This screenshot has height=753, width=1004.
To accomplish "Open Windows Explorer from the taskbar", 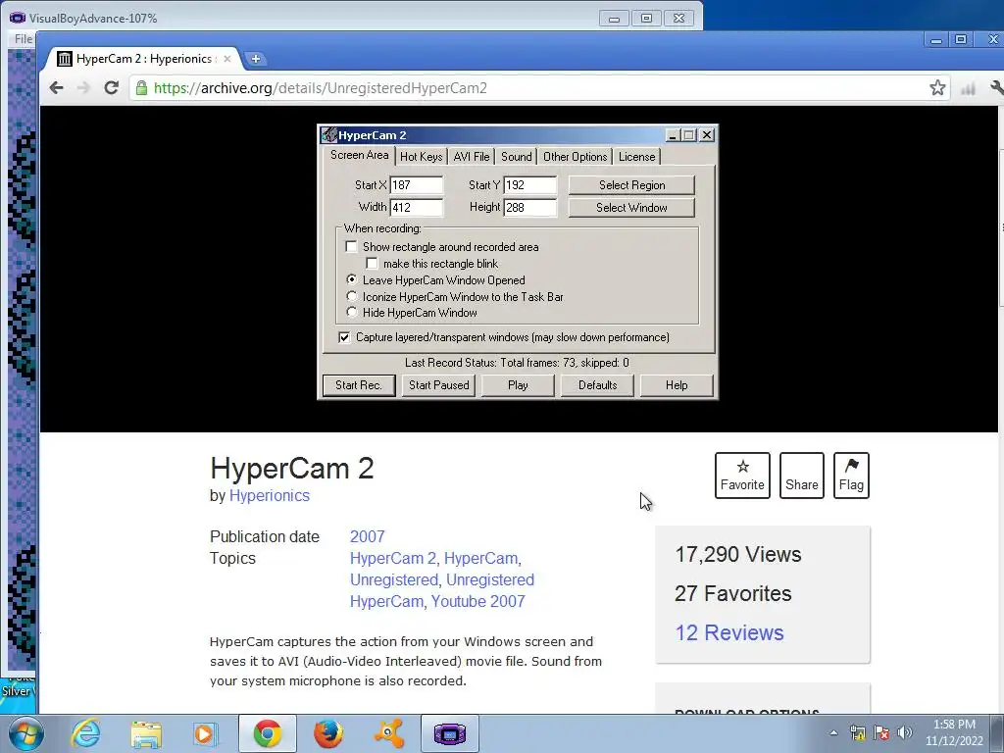I will tap(146, 733).
